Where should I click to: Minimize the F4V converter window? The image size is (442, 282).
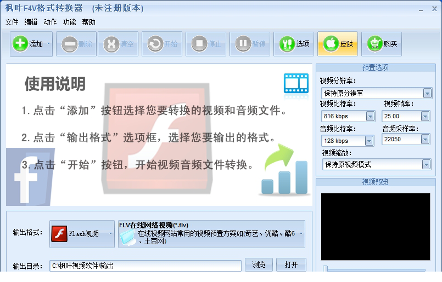pos(421,10)
